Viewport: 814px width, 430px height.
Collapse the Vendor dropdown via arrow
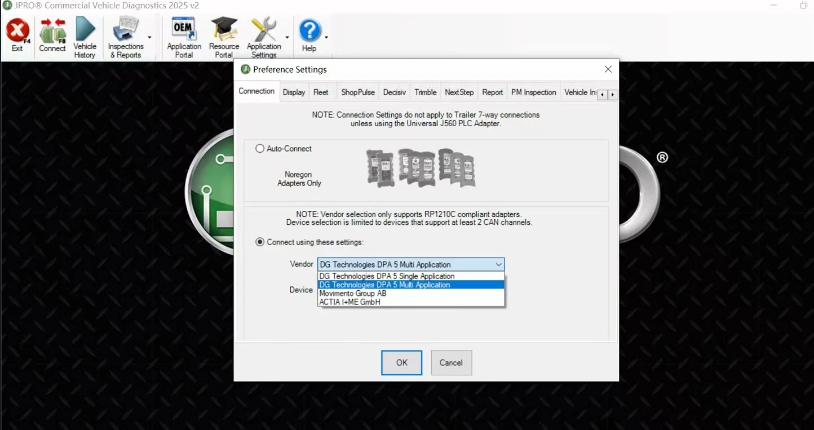pyautogui.click(x=498, y=265)
